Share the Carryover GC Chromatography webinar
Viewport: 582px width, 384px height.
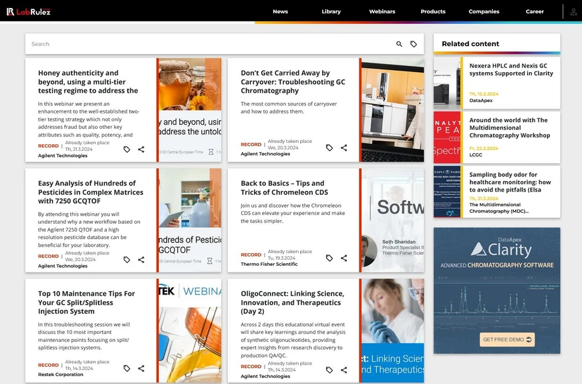tap(343, 148)
